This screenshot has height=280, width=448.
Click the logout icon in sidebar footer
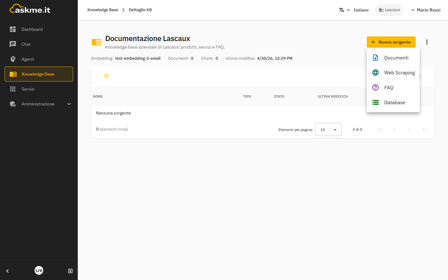(x=70, y=271)
